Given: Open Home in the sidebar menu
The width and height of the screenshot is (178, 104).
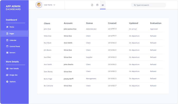Looking at the screenshot, I should tap(12, 27).
